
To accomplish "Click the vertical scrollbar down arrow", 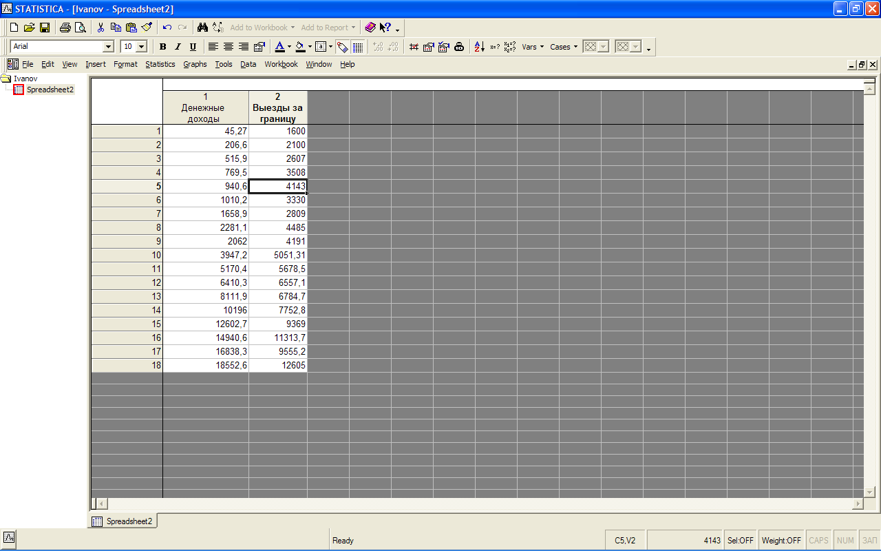I will pyautogui.click(x=869, y=492).
